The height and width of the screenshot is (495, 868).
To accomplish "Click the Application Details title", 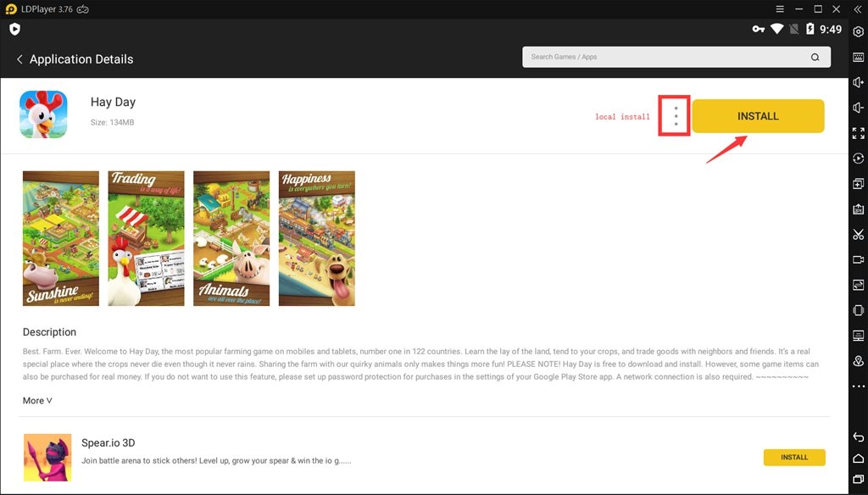I will pyautogui.click(x=81, y=59).
